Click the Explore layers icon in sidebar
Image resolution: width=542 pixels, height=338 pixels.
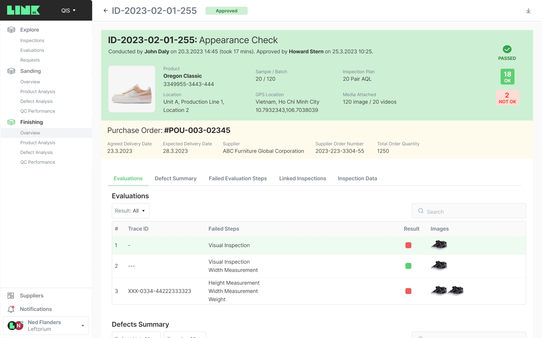tap(11, 30)
